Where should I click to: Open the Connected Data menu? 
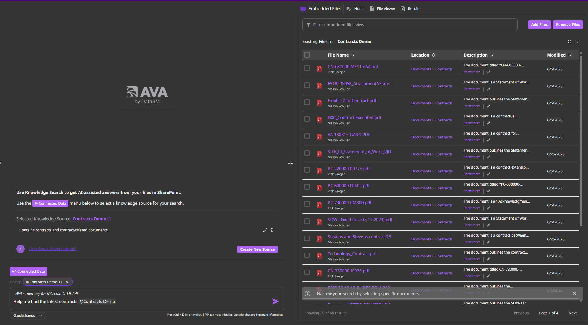[28, 271]
